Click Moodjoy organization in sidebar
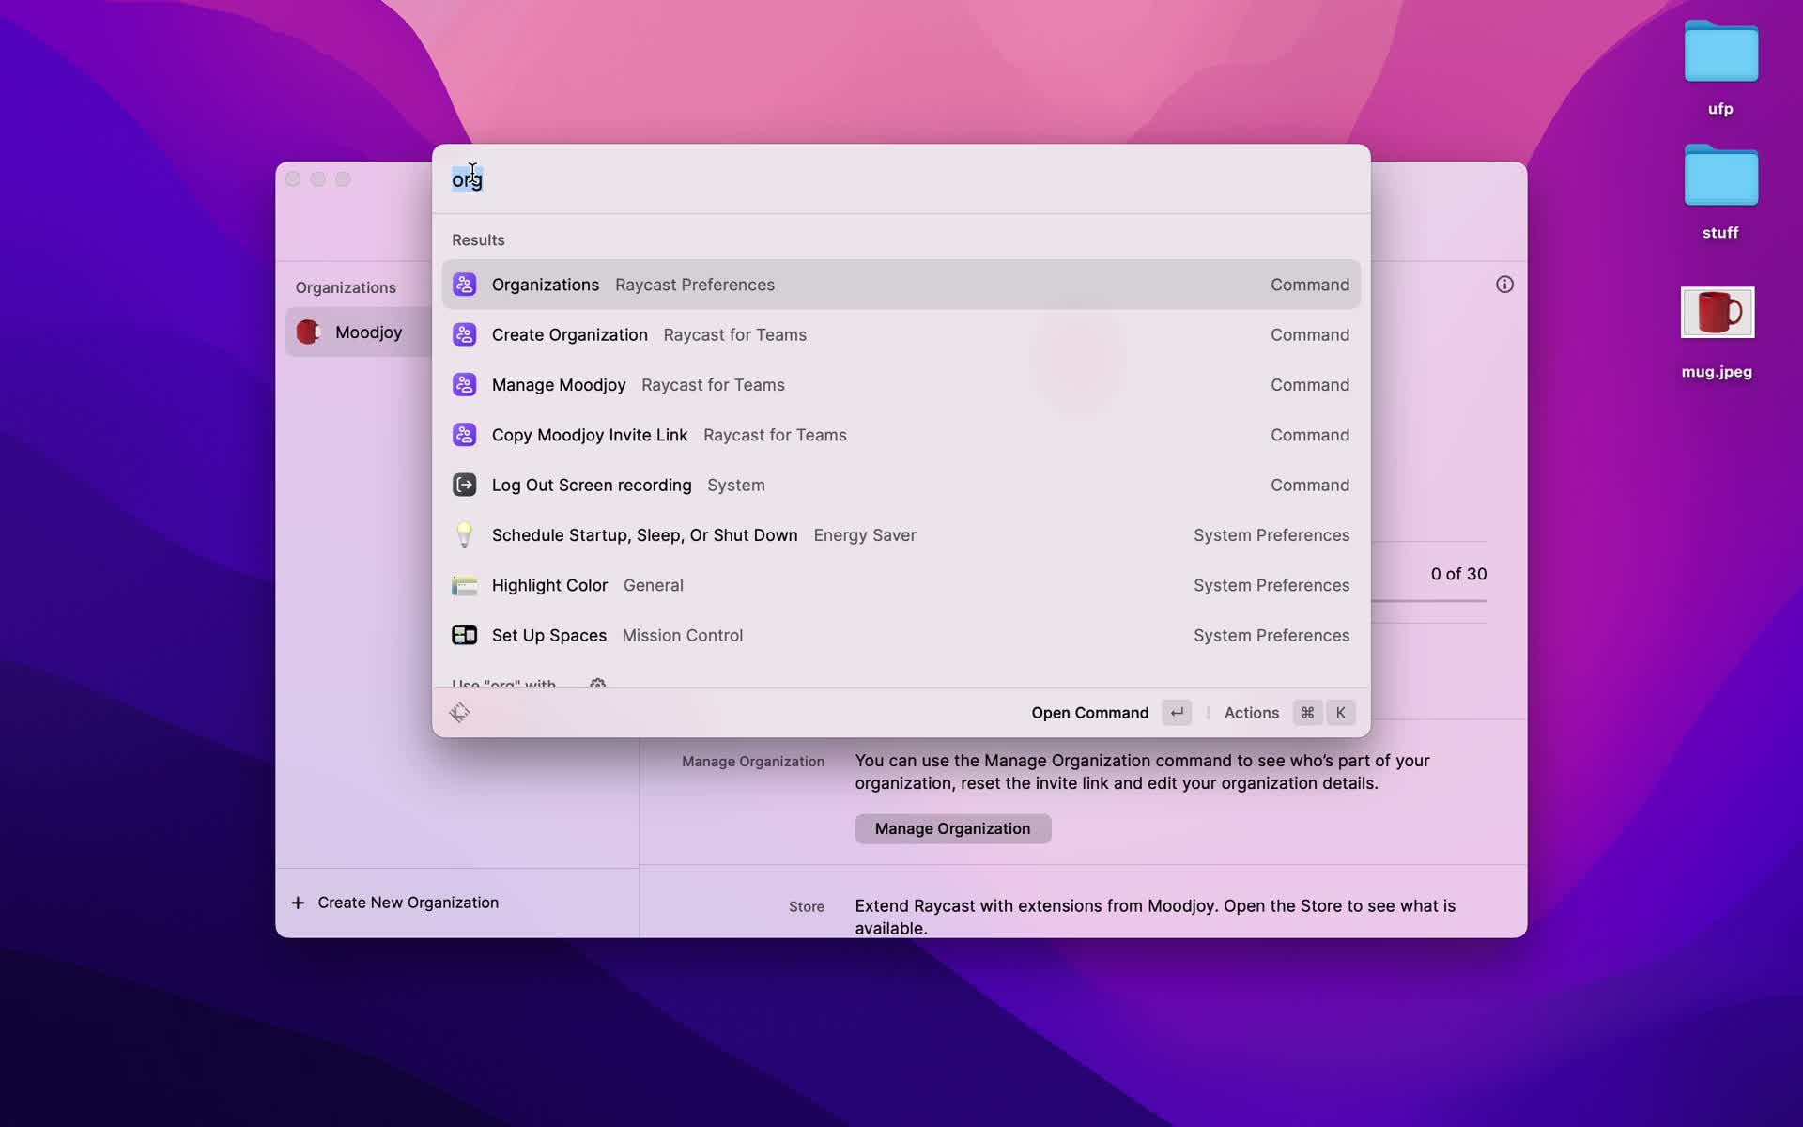 coord(367,332)
